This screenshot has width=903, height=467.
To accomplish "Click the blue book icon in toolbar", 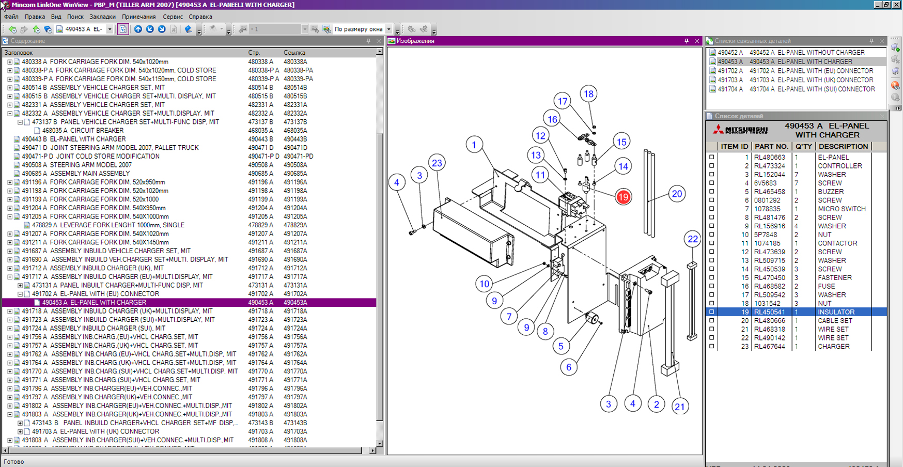I will [x=188, y=29].
